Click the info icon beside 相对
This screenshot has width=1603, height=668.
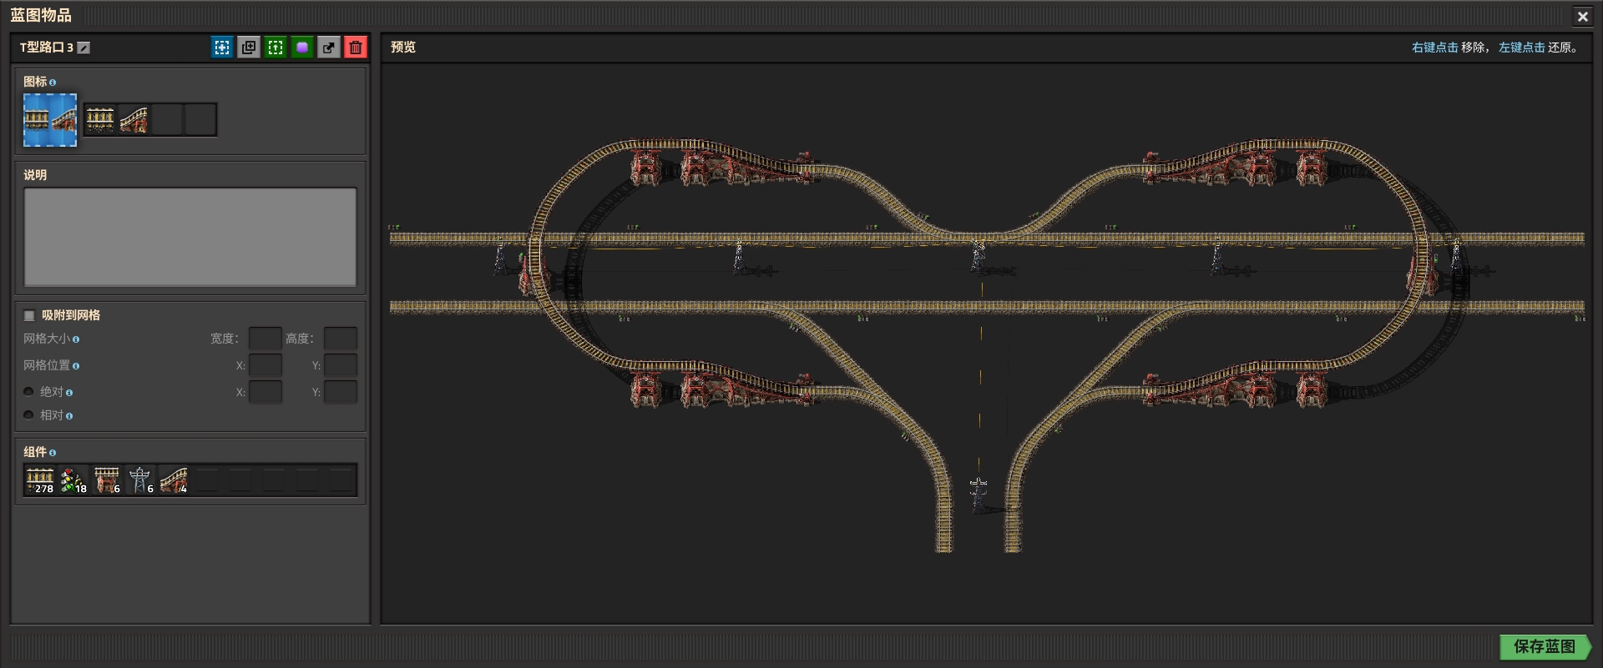tap(69, 416)
